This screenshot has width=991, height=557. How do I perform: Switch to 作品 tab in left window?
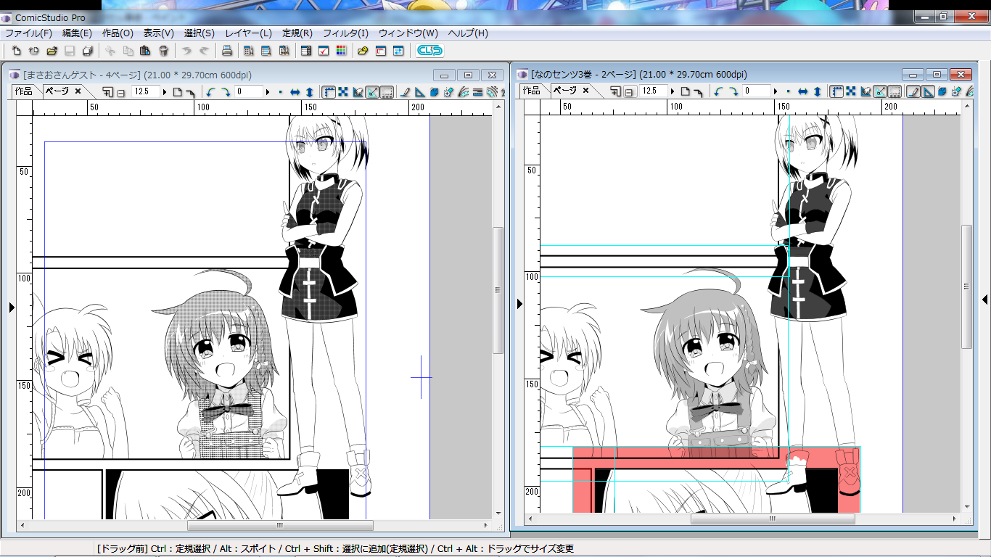coord(23,91)
